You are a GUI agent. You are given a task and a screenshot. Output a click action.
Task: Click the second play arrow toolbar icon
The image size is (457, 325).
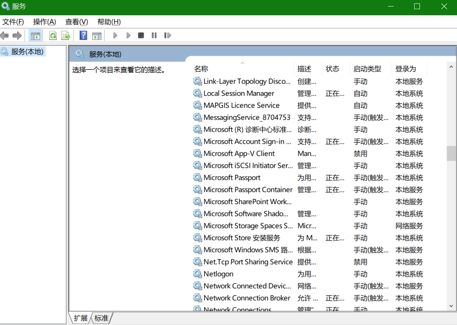pos(128,36)
